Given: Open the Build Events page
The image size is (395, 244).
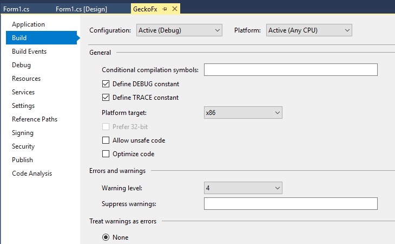Looking at the screenshot, I should tap(29, 52).
